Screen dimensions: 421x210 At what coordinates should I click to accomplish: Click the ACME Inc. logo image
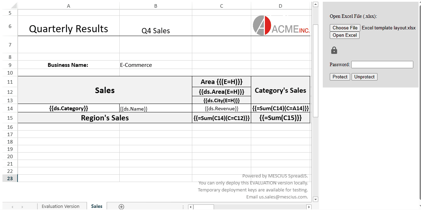pos(281,25)
